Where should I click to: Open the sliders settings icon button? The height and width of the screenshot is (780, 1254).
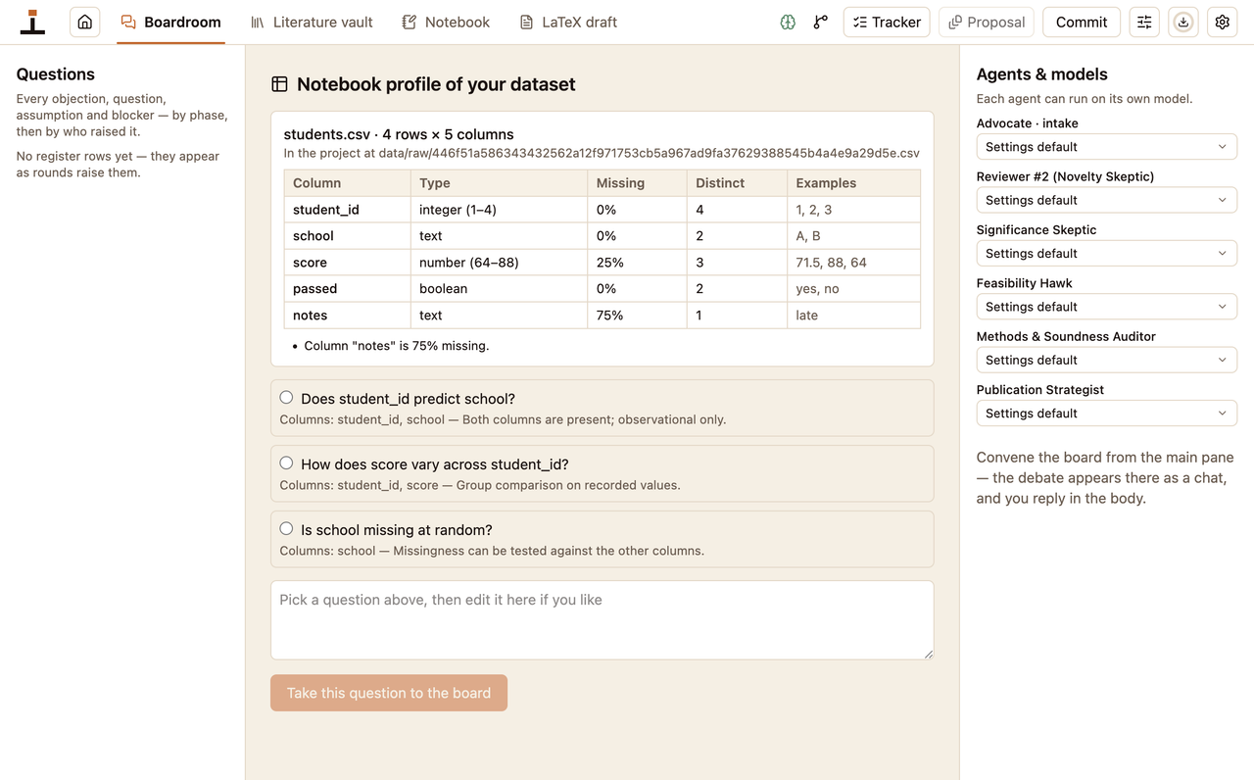(x=1144, y=22)
